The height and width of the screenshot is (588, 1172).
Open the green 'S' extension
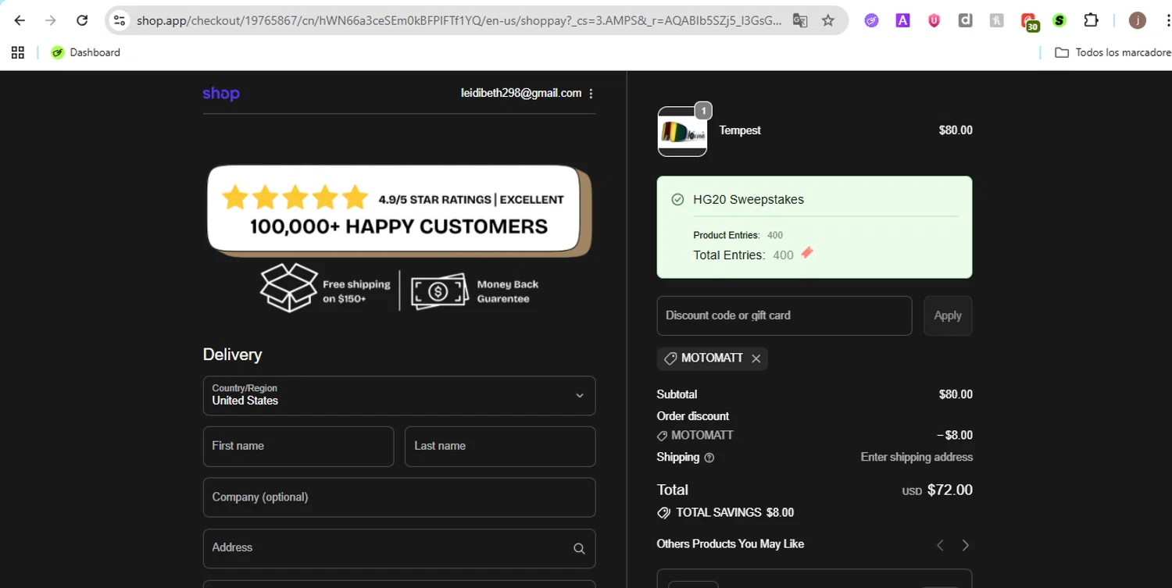(x=1059, y=21)
